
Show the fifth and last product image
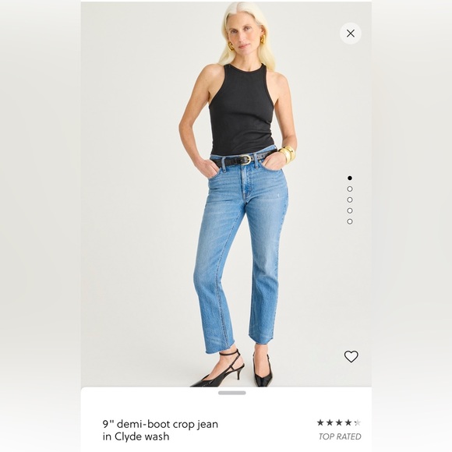pyautogui.click(x=350, y=221)
